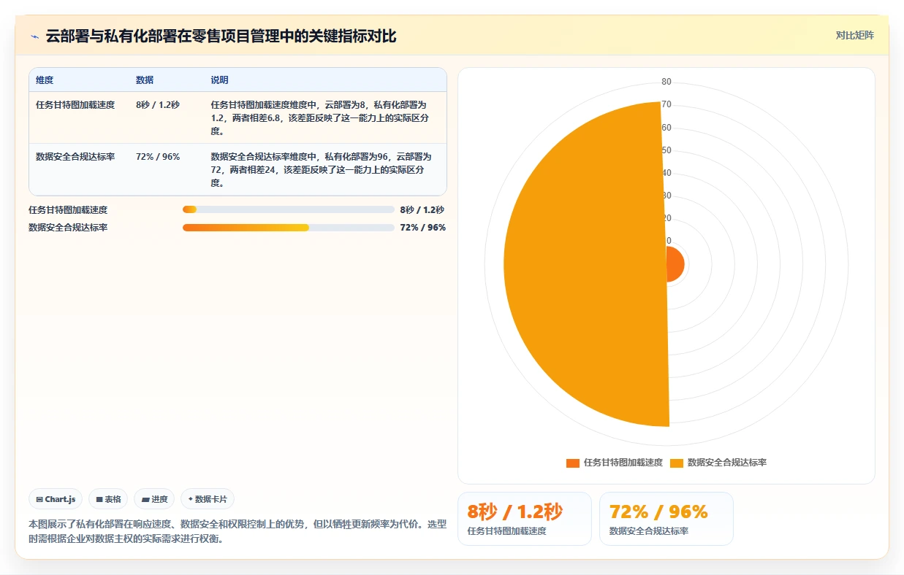Viewport: 904px width, 575px height.
Task: Click the 72% / 96% data card
Action: coord(666,519)
